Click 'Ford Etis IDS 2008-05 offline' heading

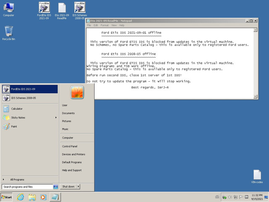click(x=129, y=54)
